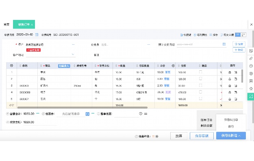Click the 扫码录入 scan entry badge
Screen dimensions: 254x161
tap(64, 66)
